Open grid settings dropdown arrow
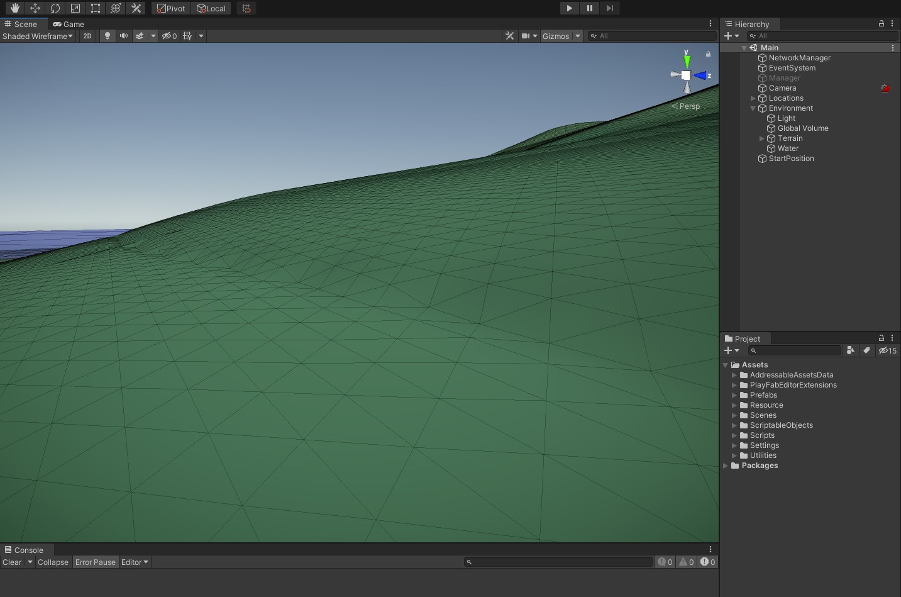The image size is (901, 597). 201,36
